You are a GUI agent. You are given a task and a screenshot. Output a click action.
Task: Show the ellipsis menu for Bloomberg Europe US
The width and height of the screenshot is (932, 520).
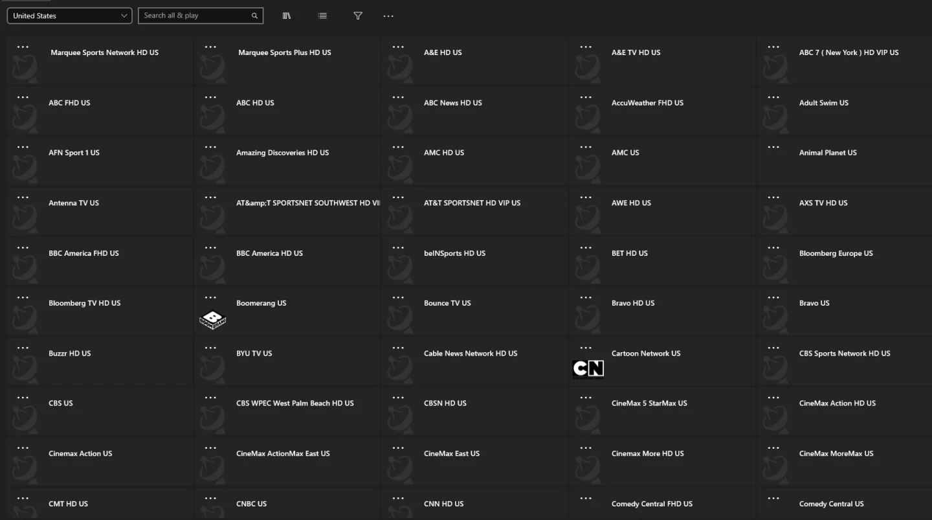click(773, 247)
